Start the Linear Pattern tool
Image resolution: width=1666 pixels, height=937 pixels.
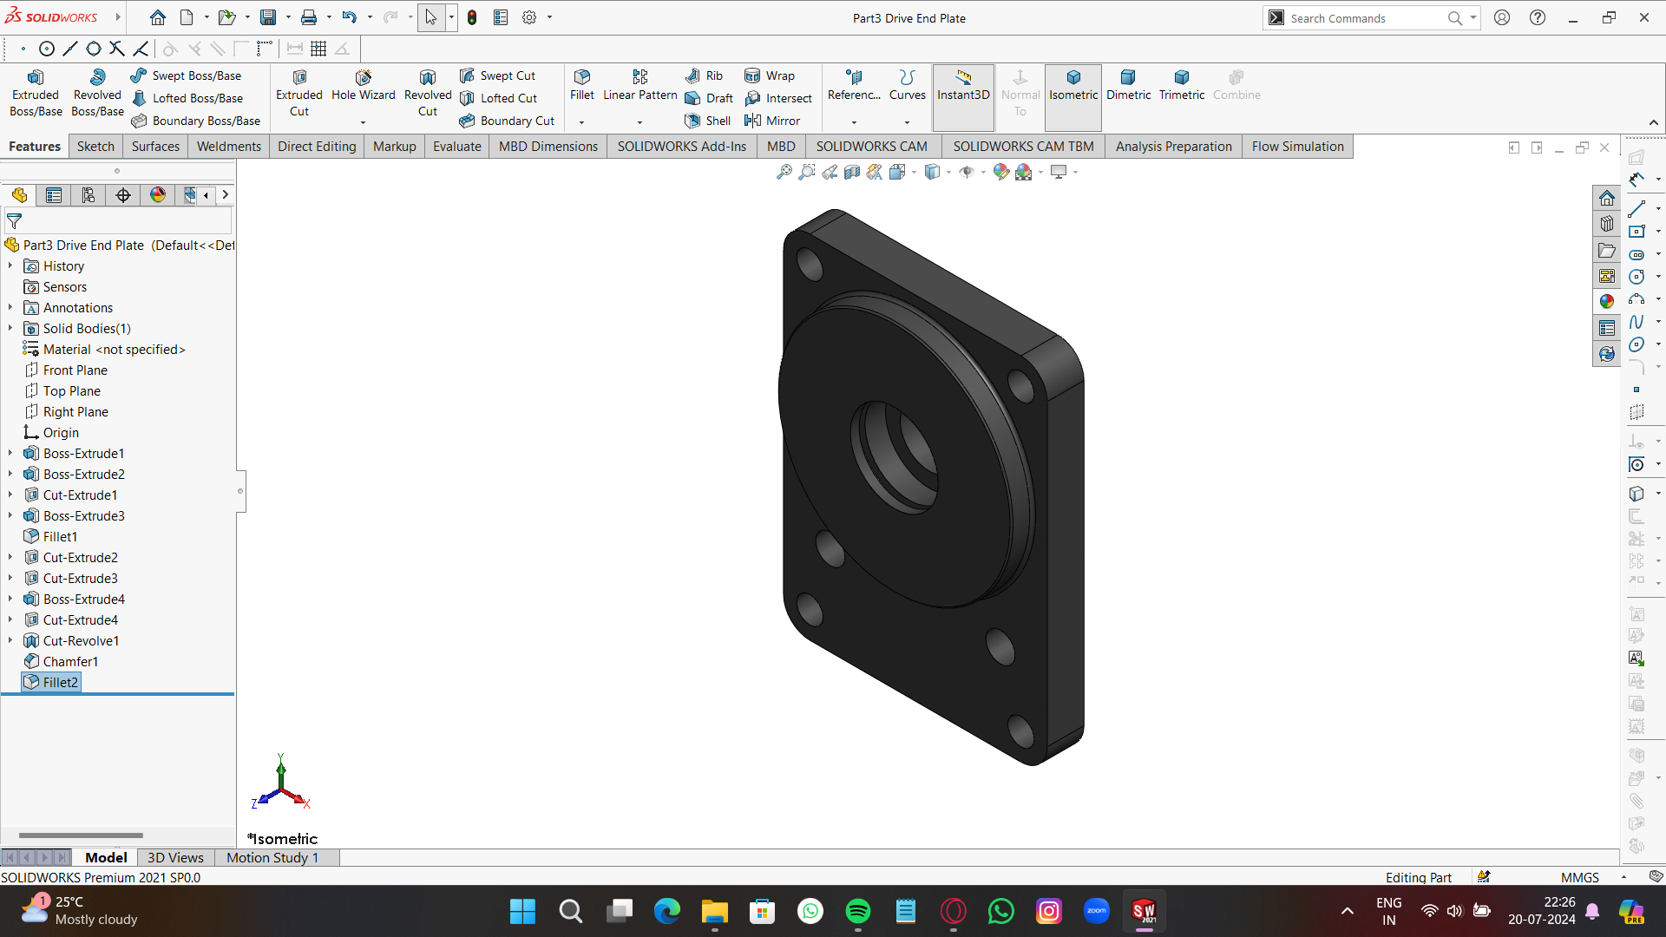pyautogui.click(x=640, y=85)
